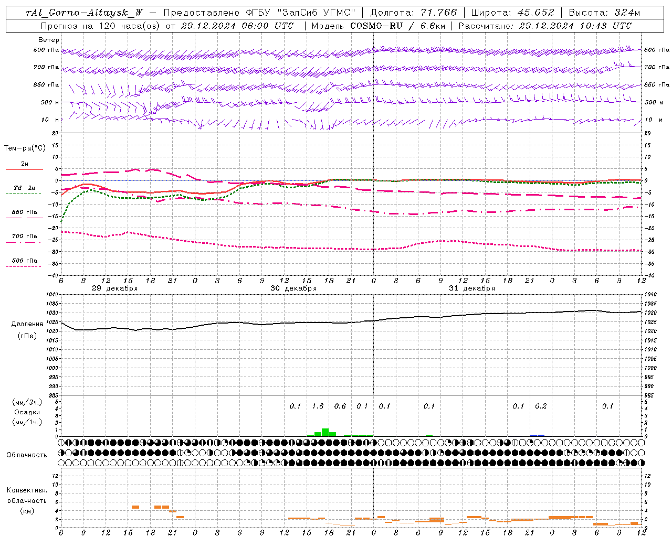Click the tallest green precipitation bar

(x=325, y=433)
